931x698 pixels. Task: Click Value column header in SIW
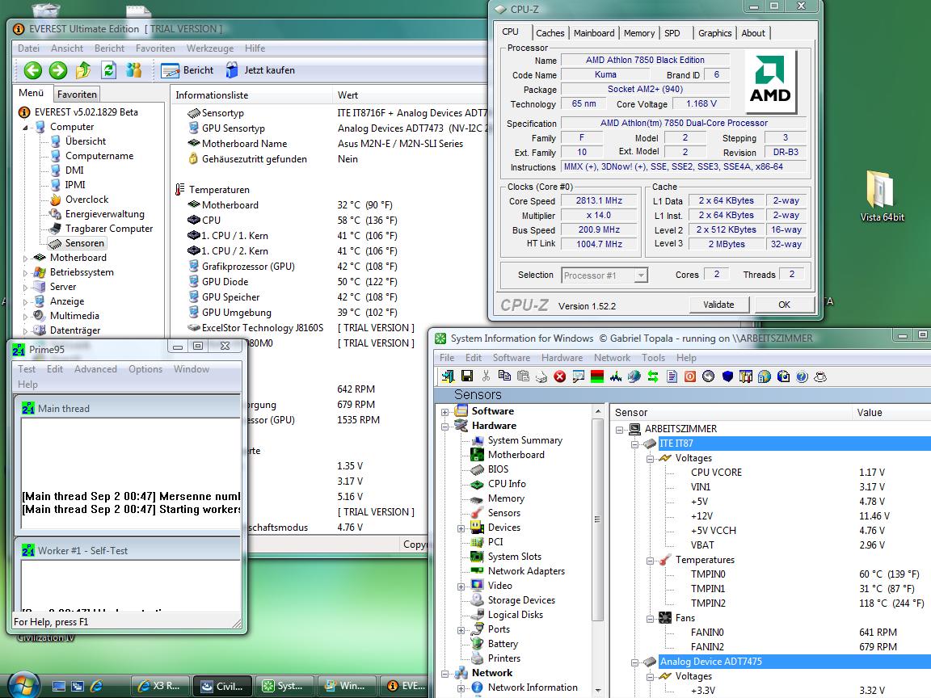[890, 413]
